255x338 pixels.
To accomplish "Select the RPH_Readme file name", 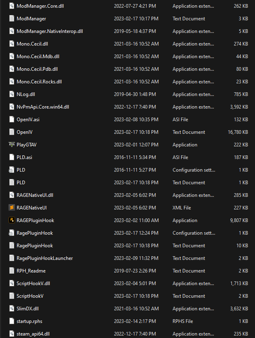I will point(31,271).
